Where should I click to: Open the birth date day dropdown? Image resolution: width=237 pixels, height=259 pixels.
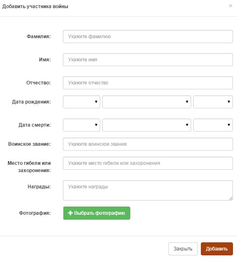[x=82, y=102]
